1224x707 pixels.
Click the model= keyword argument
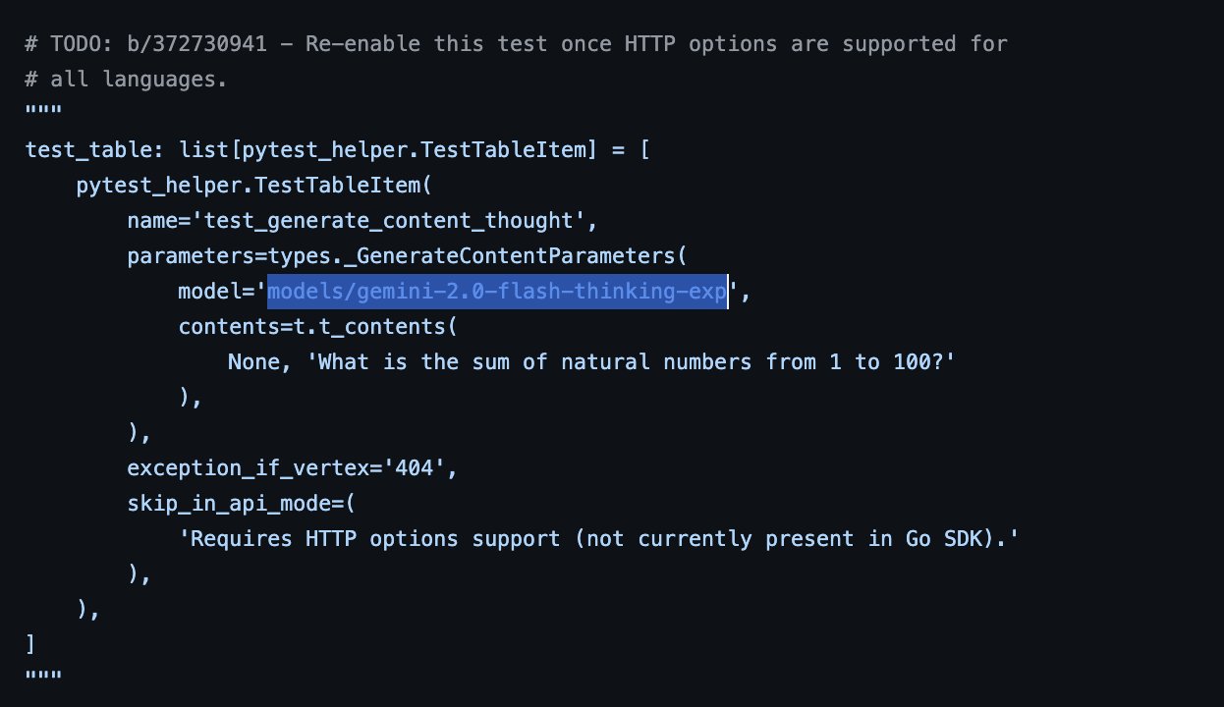[216, 292]
